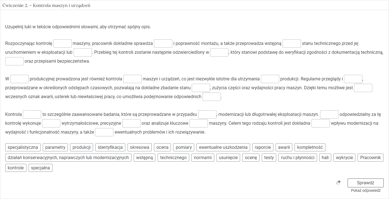Select the gap before 'produkcyjnej prowadzona'

tap(19, 79)
